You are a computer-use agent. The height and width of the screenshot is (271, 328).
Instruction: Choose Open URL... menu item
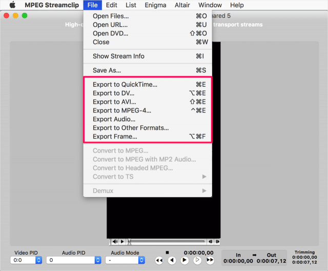(148, 25)
